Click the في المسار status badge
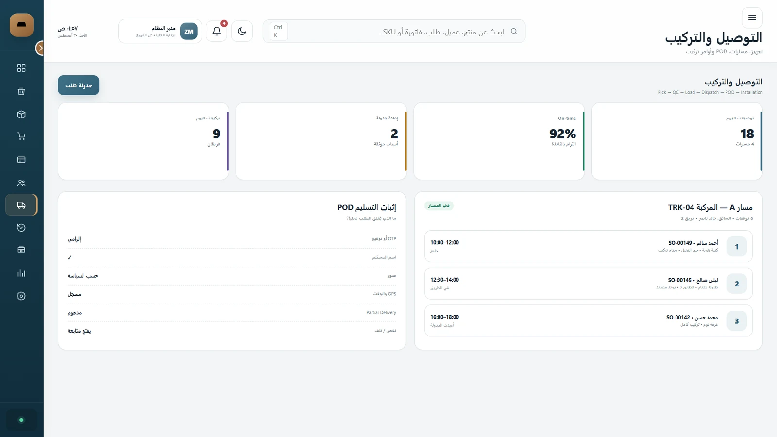Viewport: 777px width, 437px height. click(439, 206)
